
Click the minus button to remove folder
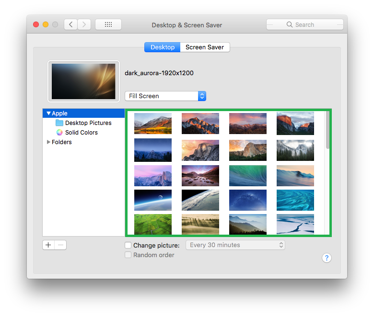pyautogui.click(x=60, y=245)
